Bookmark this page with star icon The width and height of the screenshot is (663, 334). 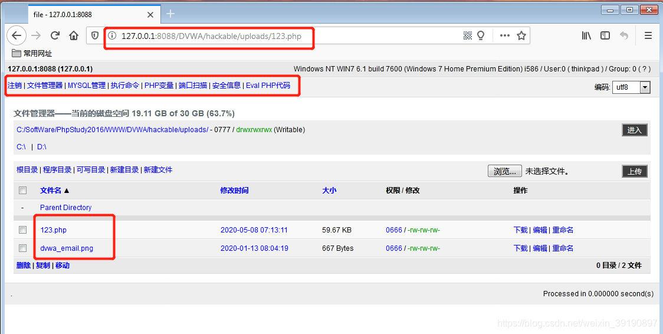(521, 35)
